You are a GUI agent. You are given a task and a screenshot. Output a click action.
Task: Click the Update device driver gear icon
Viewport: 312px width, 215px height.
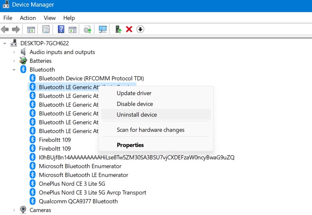click(87, 30)
